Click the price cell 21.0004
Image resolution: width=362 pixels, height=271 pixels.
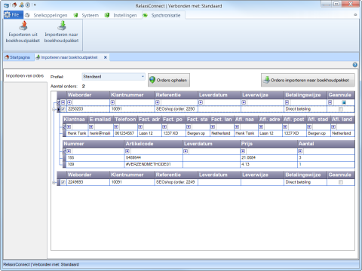tap(268, 157)
